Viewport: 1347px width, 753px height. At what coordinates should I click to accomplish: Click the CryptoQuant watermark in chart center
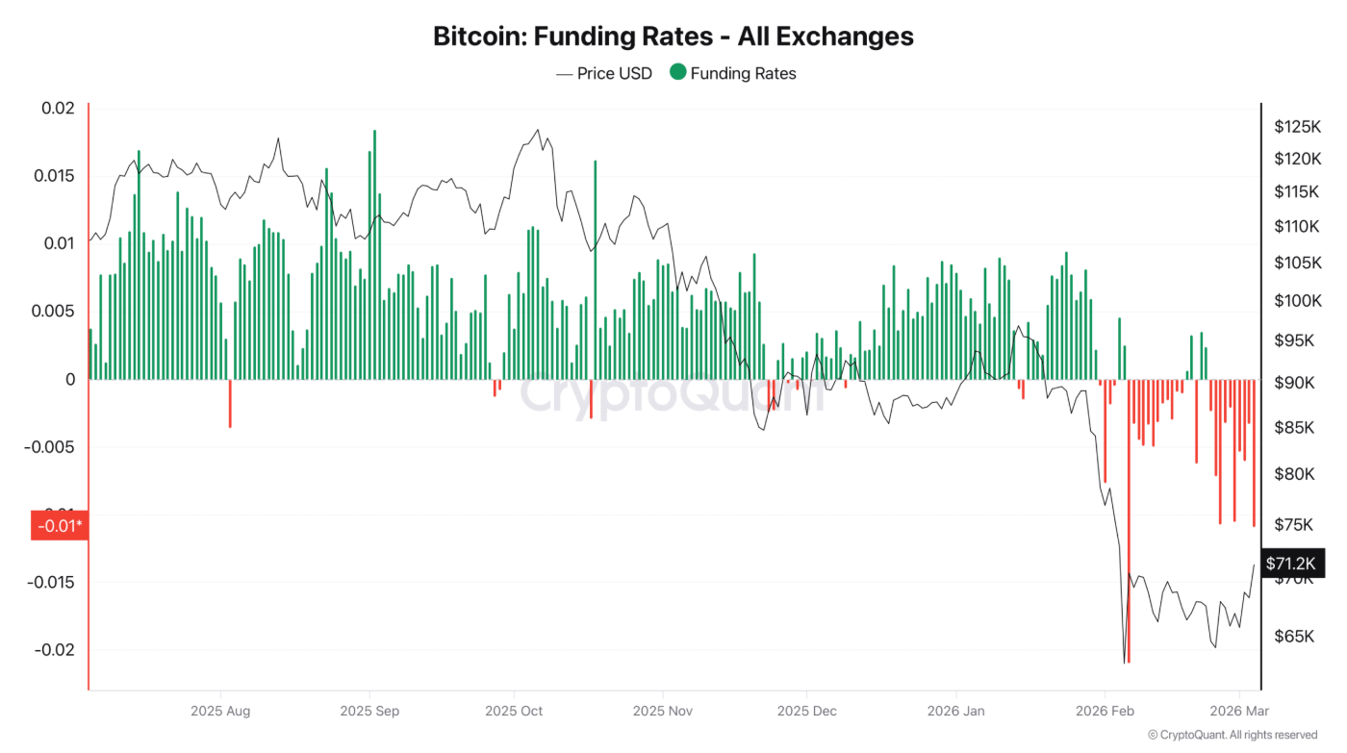[x=673, y=392]
